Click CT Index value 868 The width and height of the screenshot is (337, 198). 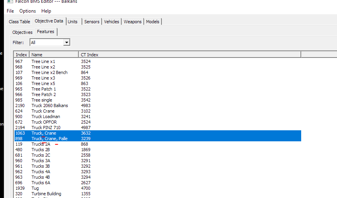85,144
